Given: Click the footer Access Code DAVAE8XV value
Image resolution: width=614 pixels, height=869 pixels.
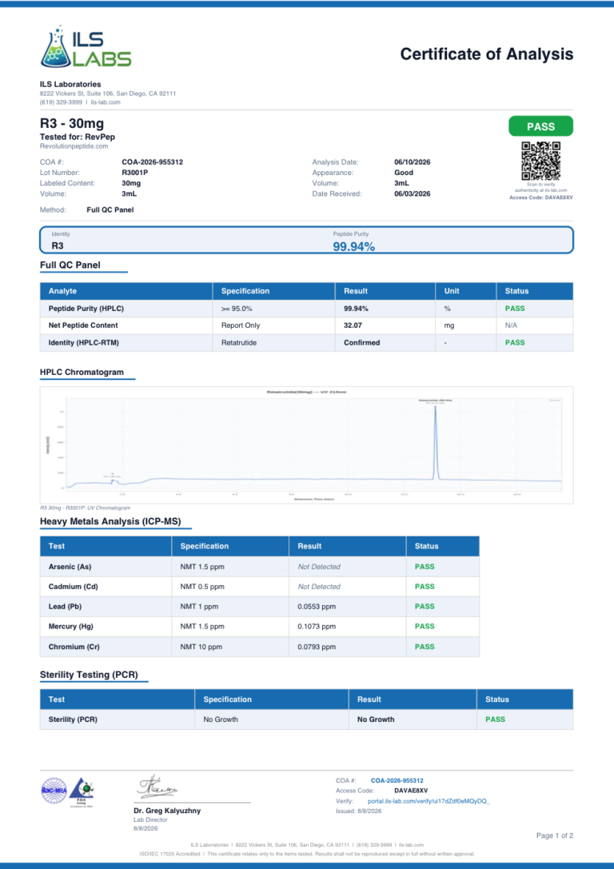Looking at the screenshot, I should (411, 791).
